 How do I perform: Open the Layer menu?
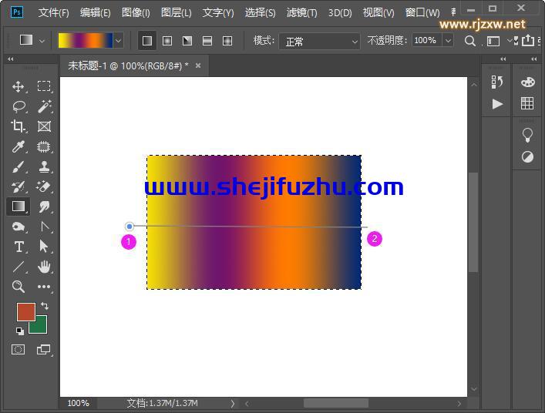tap(177, 13)
